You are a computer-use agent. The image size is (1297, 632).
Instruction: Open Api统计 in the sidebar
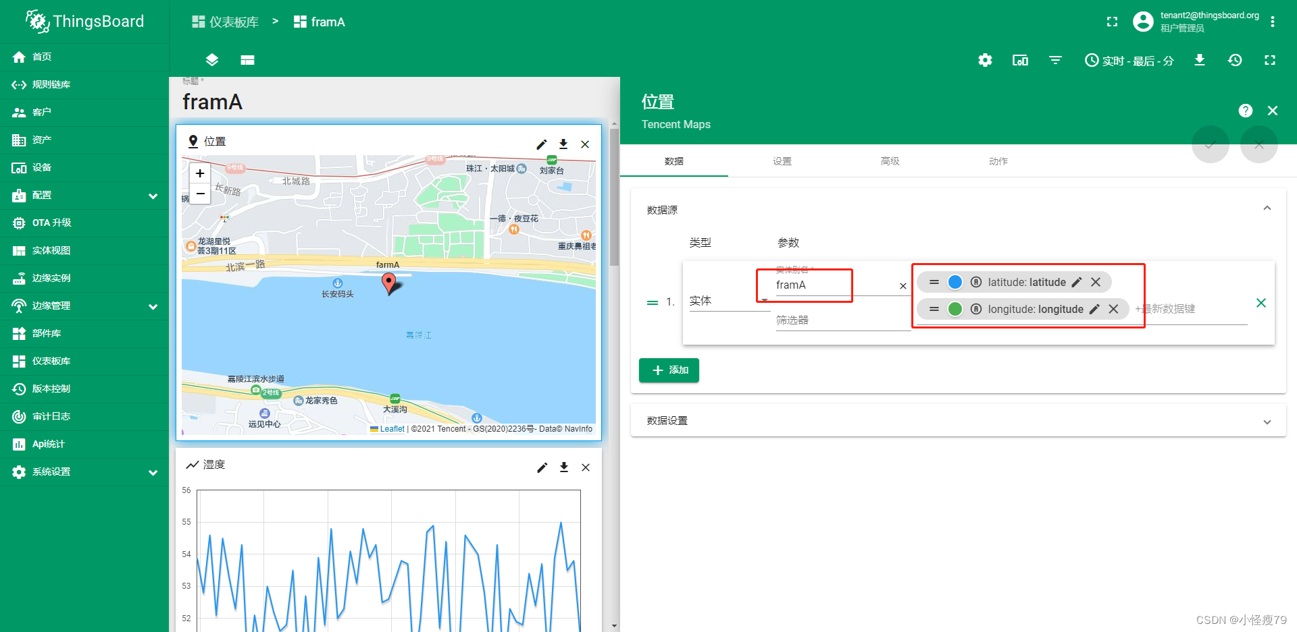(47, 444)
